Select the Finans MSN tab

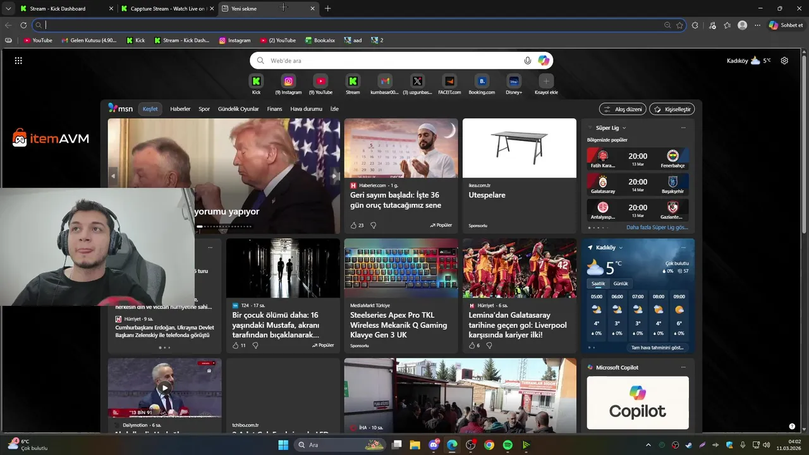click(274, 109)
